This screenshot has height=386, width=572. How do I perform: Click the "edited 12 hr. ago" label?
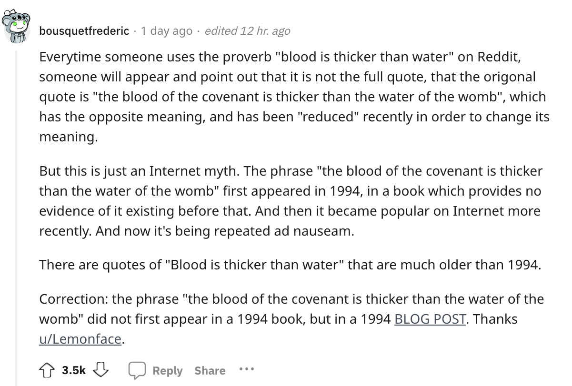(247, 31)
